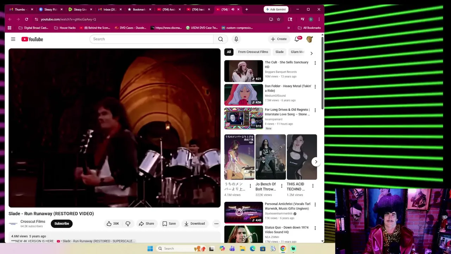This screenshot has height=254, width=451.
Task: Open options for Jo Bench short
Action: [282, 186]
